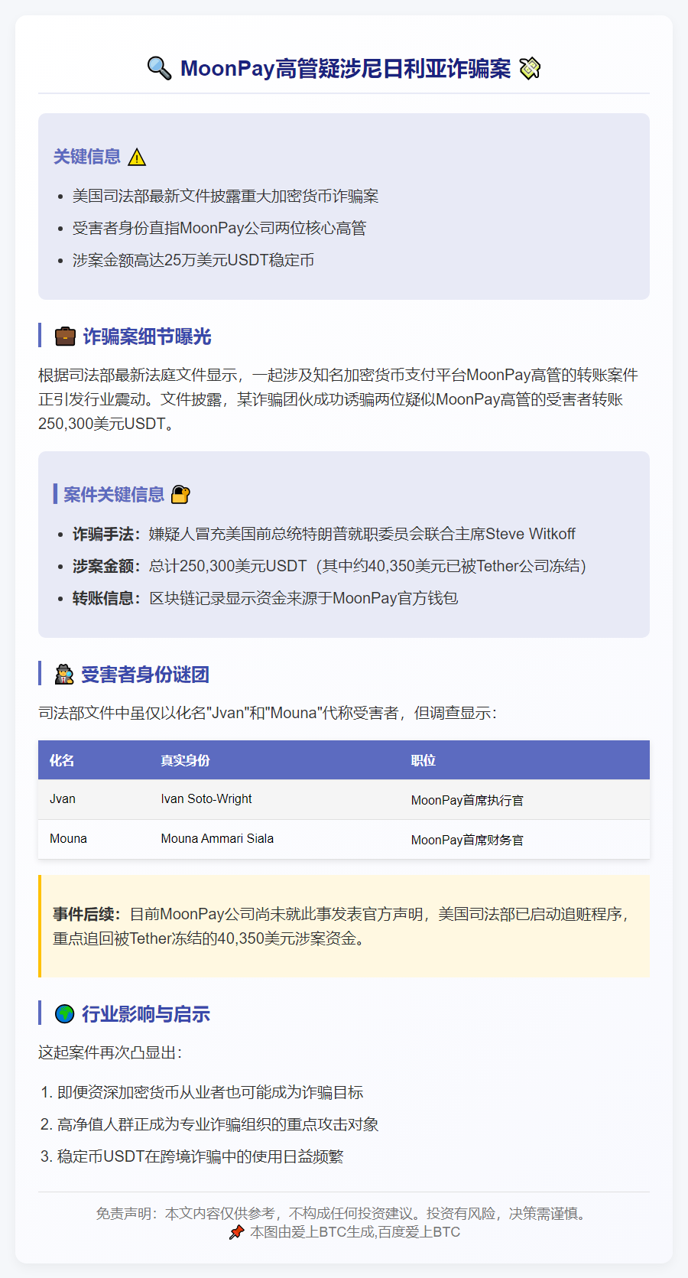Click the globe icon beside 行业影响与启示
The width and height of the screenshot is (688, 1278).
pyautogui.click(x=65, y=1014)
